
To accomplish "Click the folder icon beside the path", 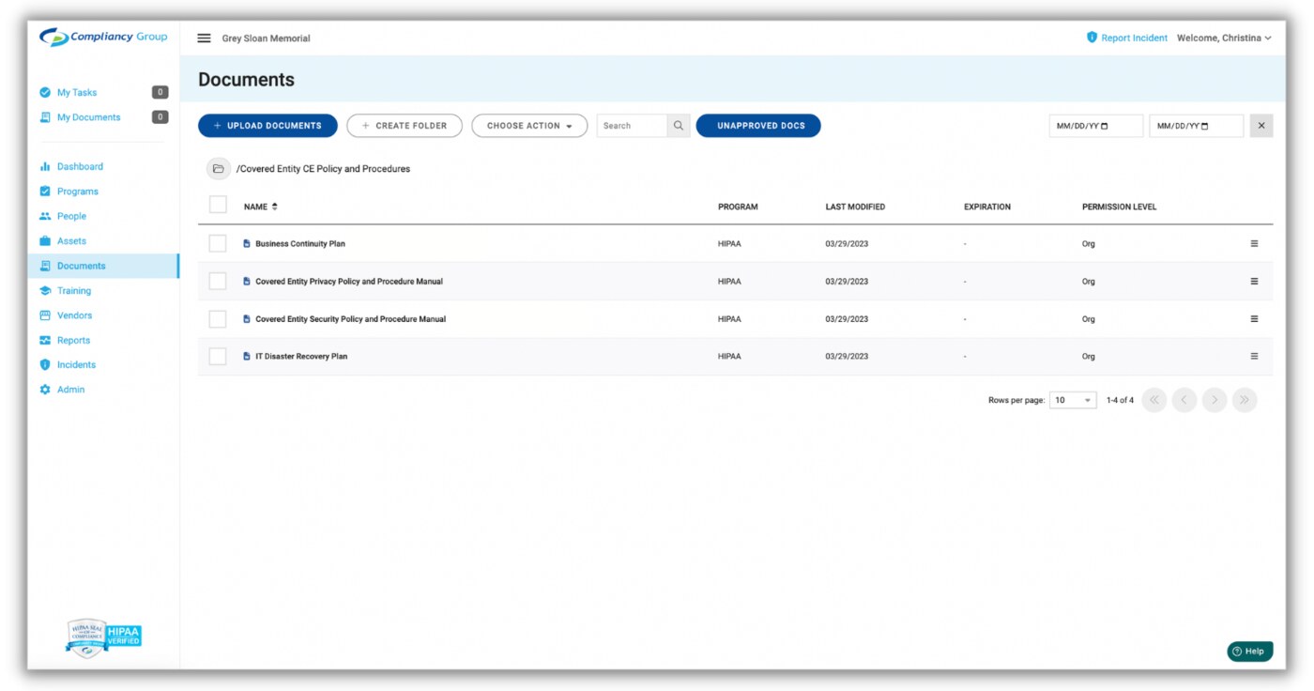I will pos(219,169).
